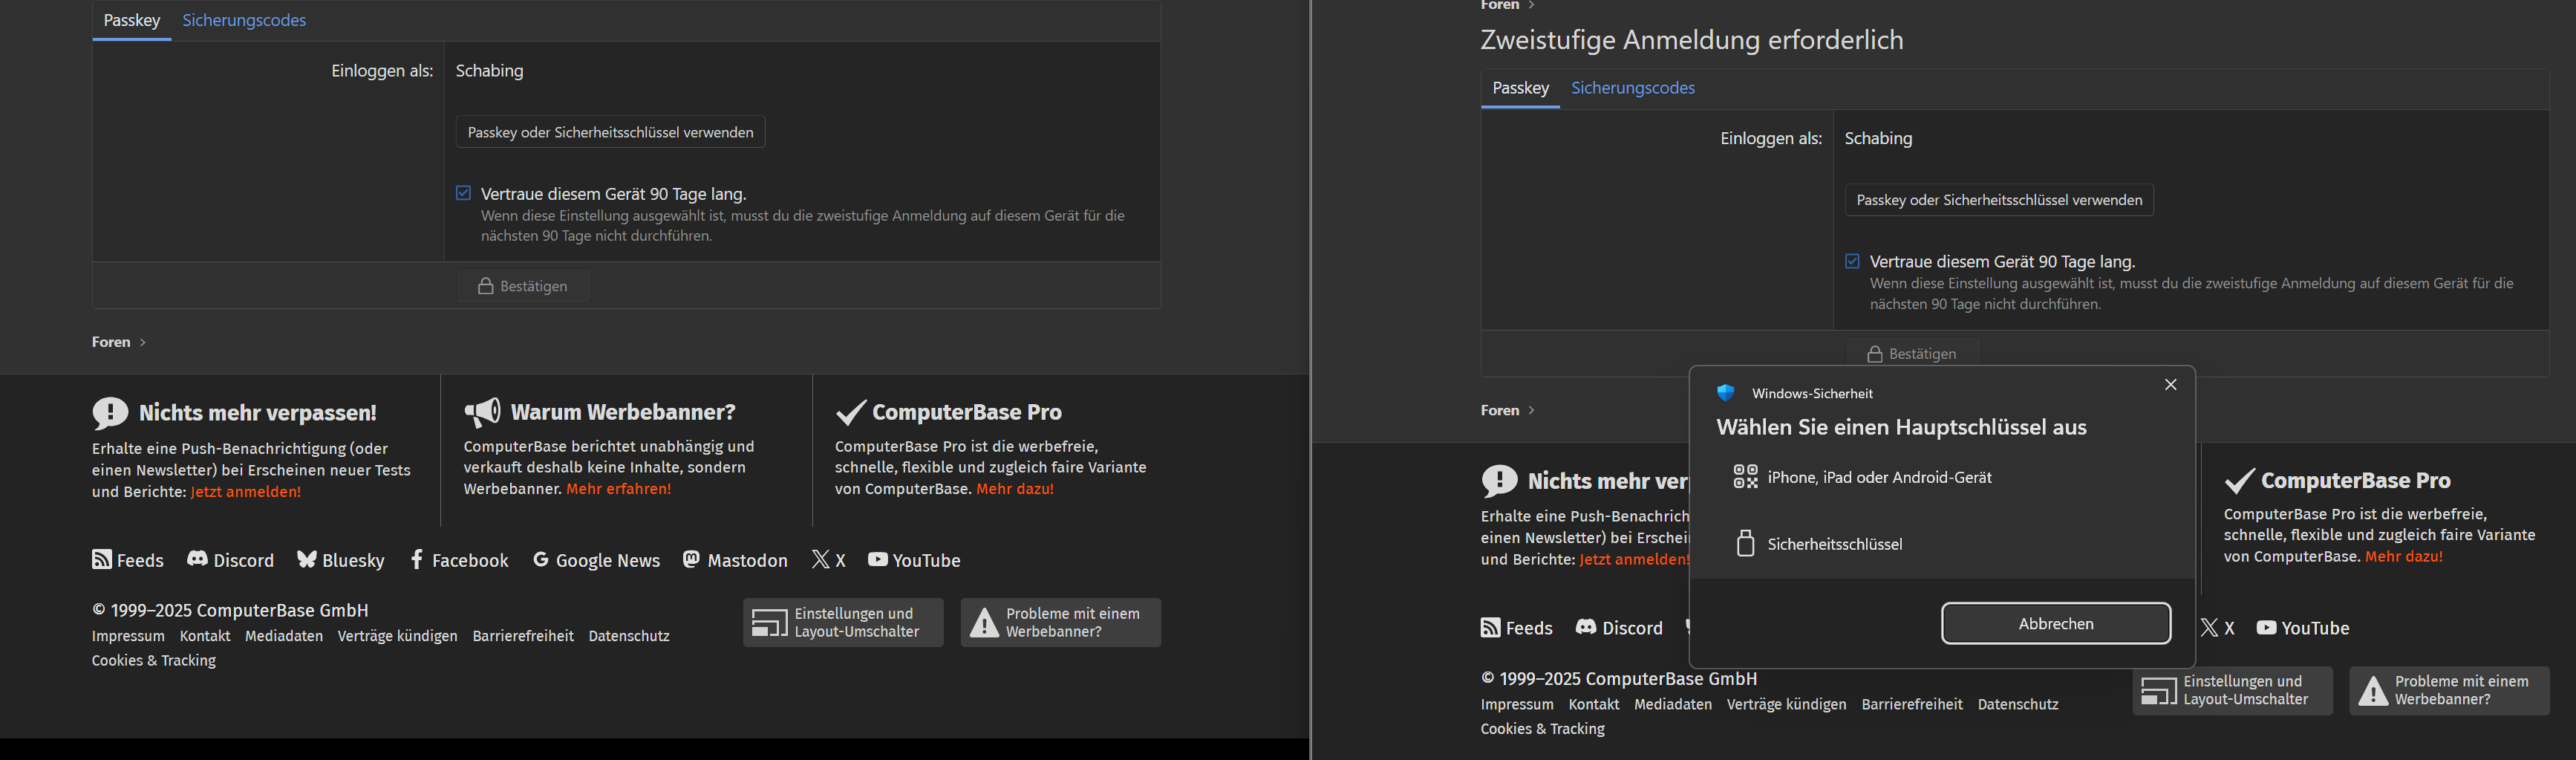Click the Bluesky butterfly icon in left window
The width and height of the screenshot is (2576, 760).
[x=307, y=559]
